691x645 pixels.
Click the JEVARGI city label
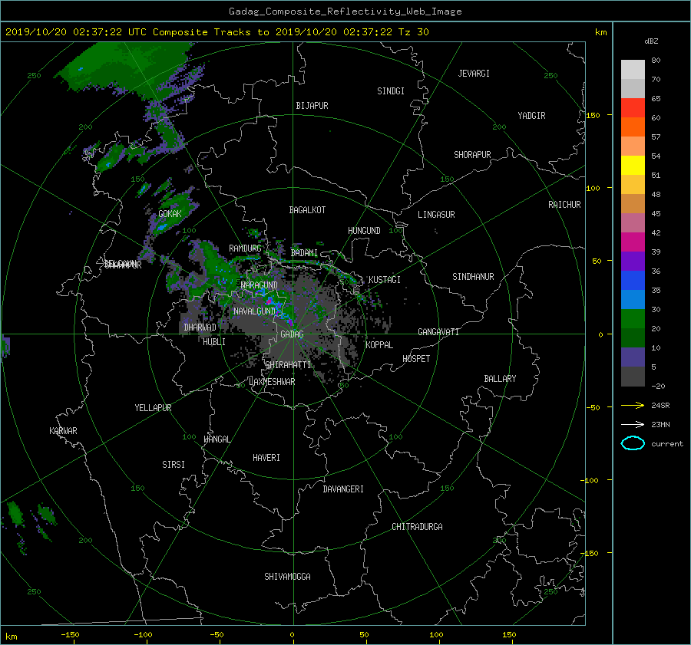(474, 74)
